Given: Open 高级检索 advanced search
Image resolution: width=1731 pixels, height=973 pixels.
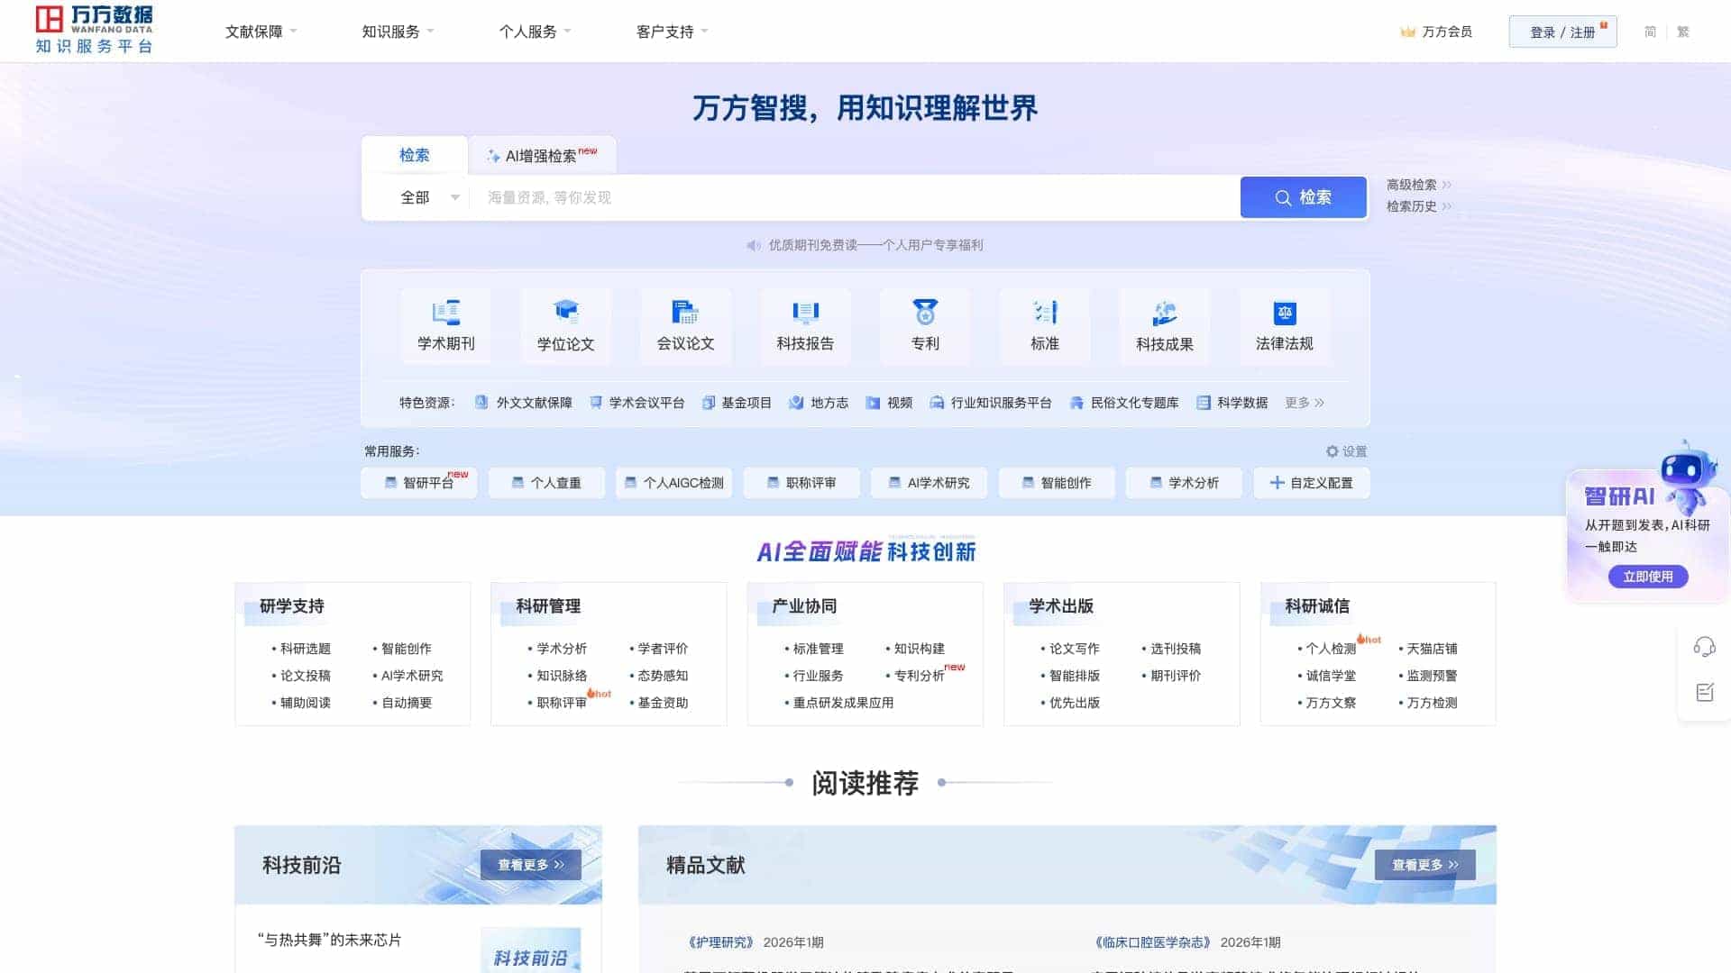Looking at the screenshot, I should click(1418, 185).
